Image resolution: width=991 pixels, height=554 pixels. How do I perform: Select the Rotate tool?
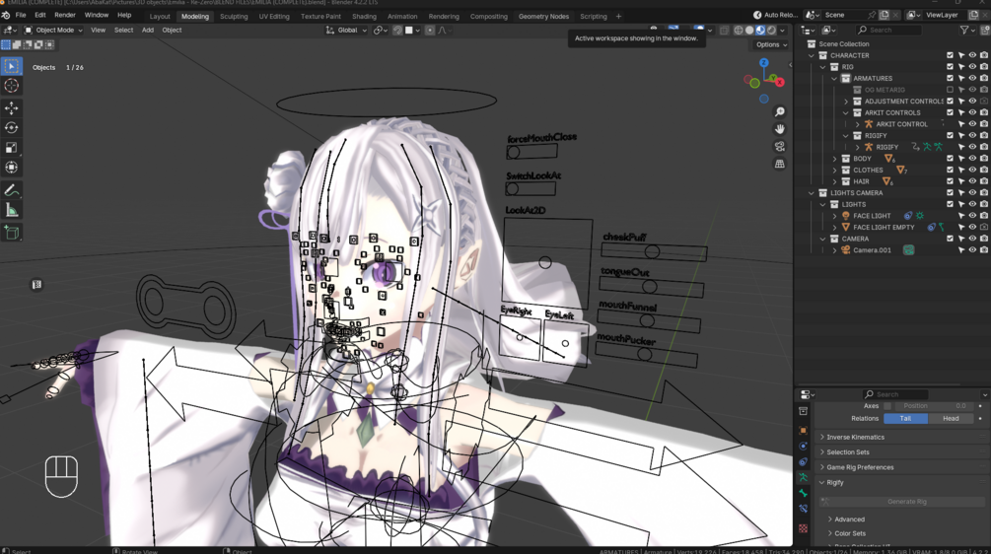[12, 127]
